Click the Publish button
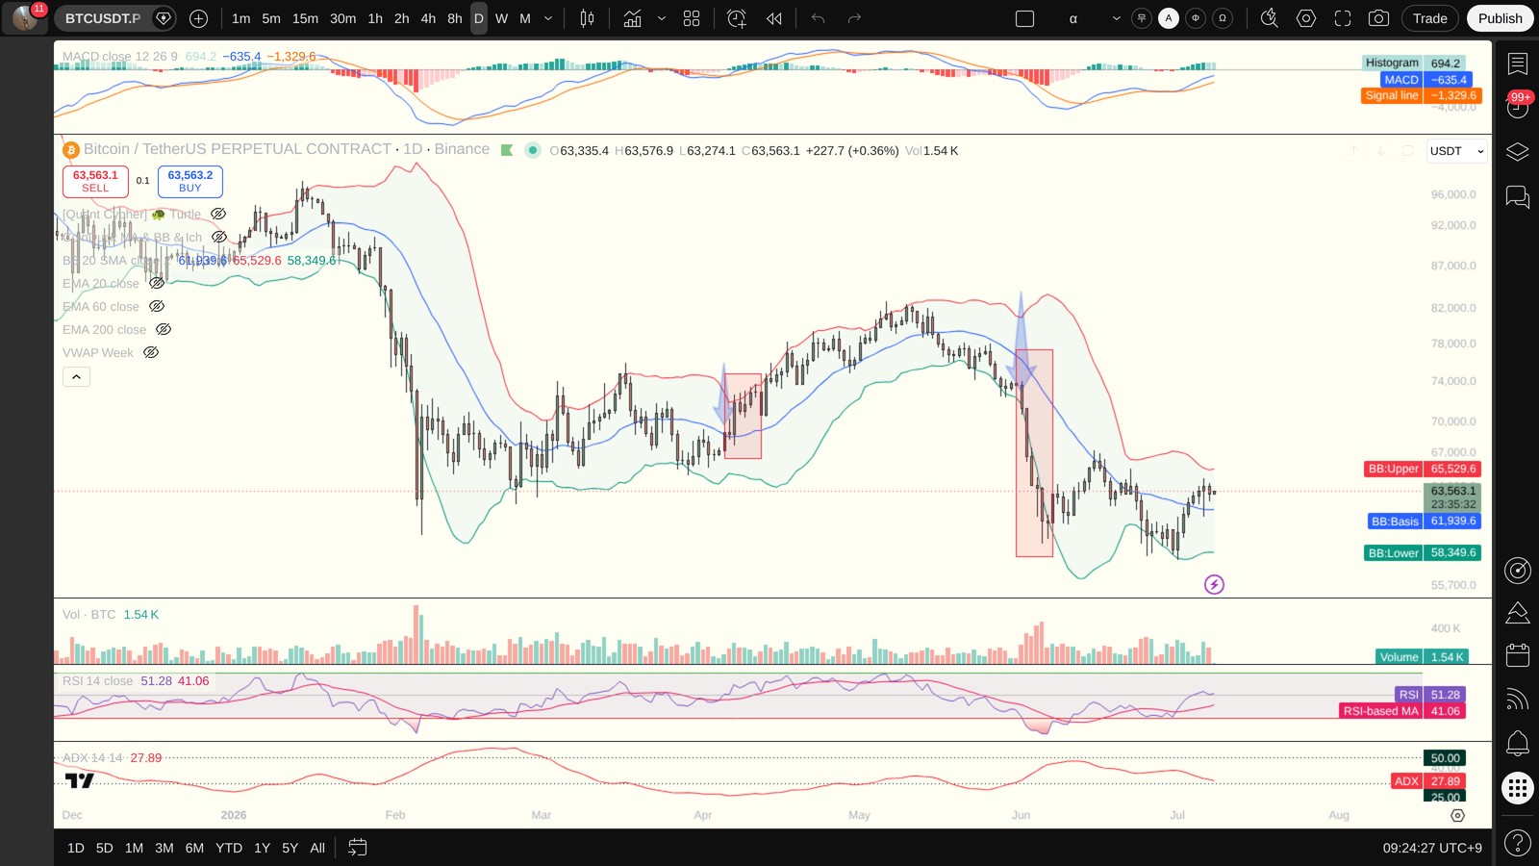Viewport: 1539px width, 866px height. click(1500, 18)
